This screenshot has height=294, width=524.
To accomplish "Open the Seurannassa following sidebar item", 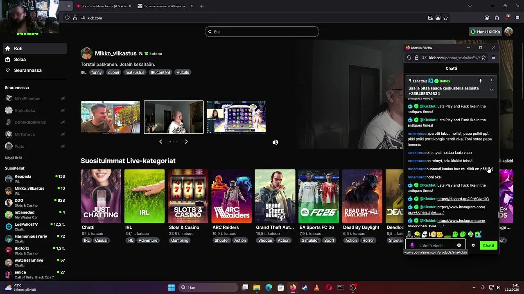I will coord(35,71).
